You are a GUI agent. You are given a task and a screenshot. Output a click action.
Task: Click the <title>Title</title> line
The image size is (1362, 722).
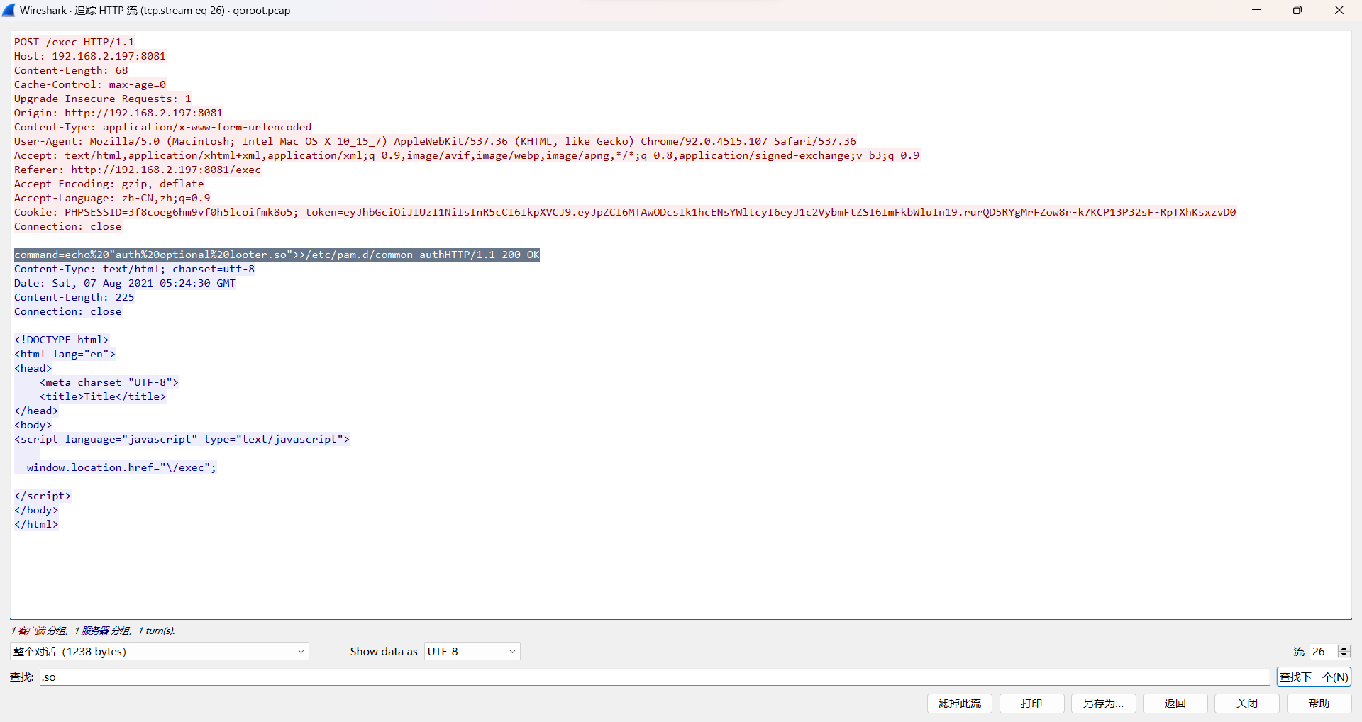tap(103, 396)
